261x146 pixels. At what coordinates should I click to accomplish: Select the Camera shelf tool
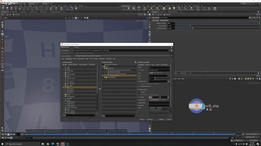pos(124,9)
